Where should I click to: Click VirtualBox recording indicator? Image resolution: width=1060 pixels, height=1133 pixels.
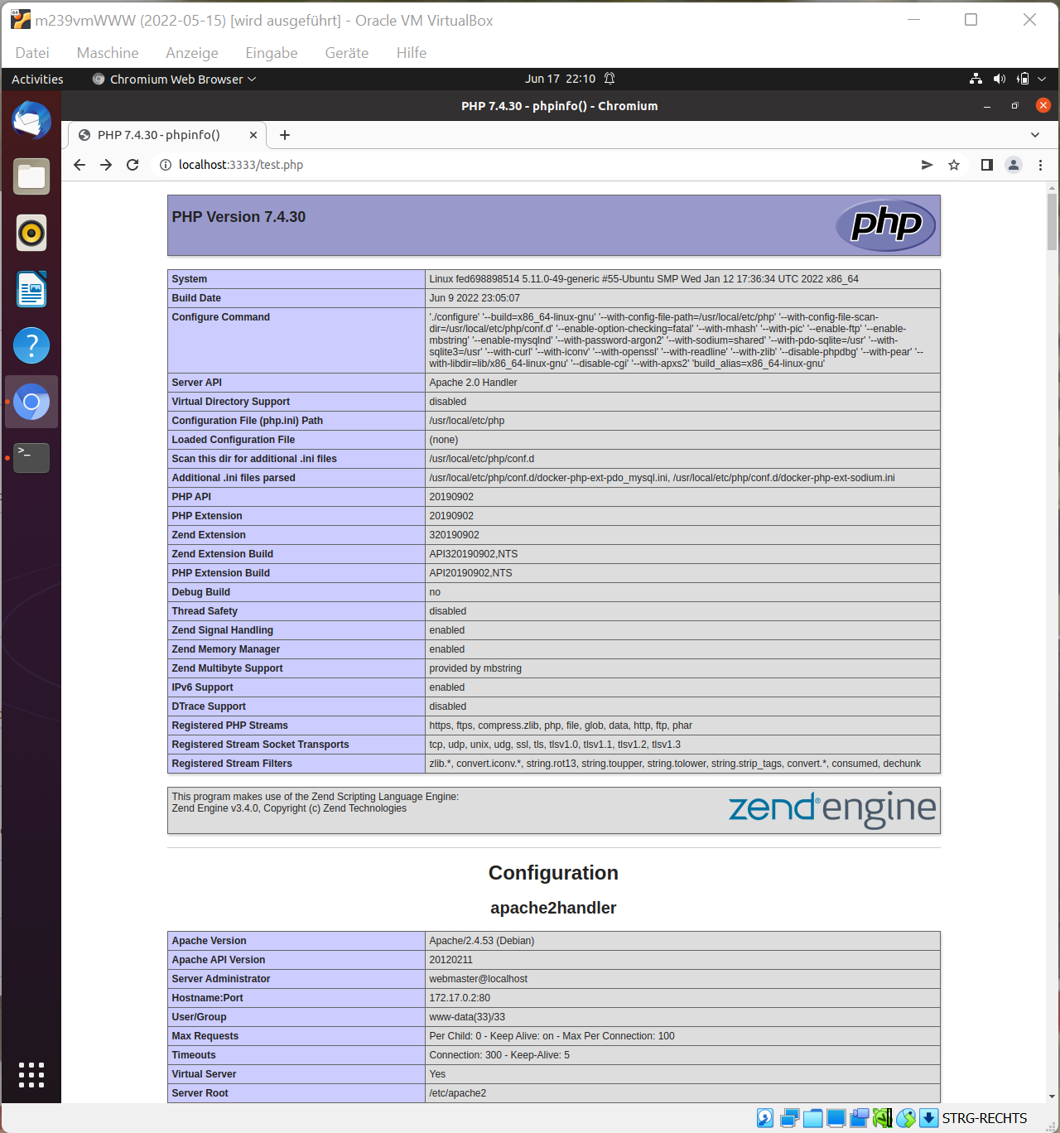coord(860,1118)
